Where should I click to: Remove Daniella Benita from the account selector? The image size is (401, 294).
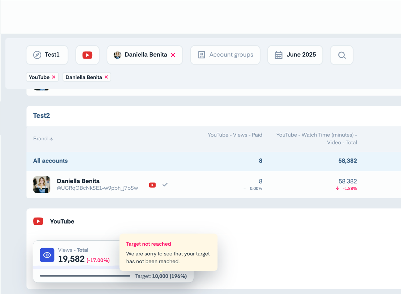coord(173,55)
